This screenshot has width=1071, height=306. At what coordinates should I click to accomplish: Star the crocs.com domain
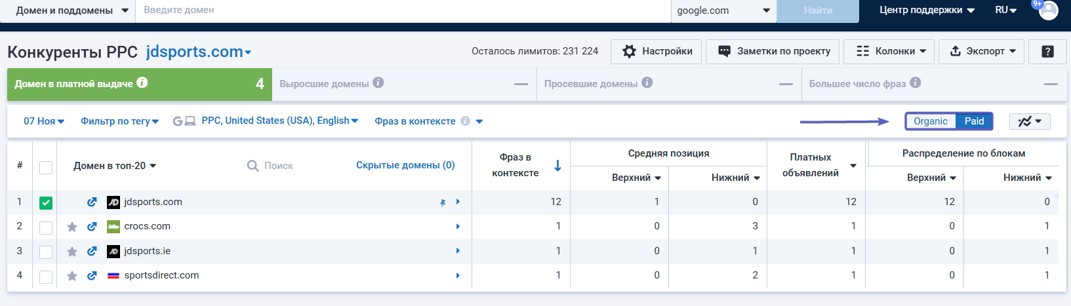pos(72,227)
